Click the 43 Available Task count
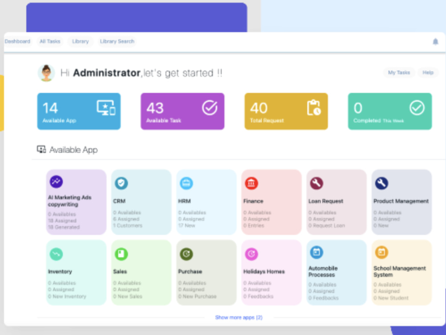 pyautogui.click(x=155, y=108)
